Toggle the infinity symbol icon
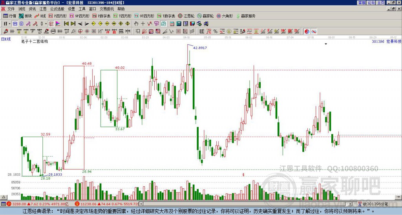 [314, 31]
